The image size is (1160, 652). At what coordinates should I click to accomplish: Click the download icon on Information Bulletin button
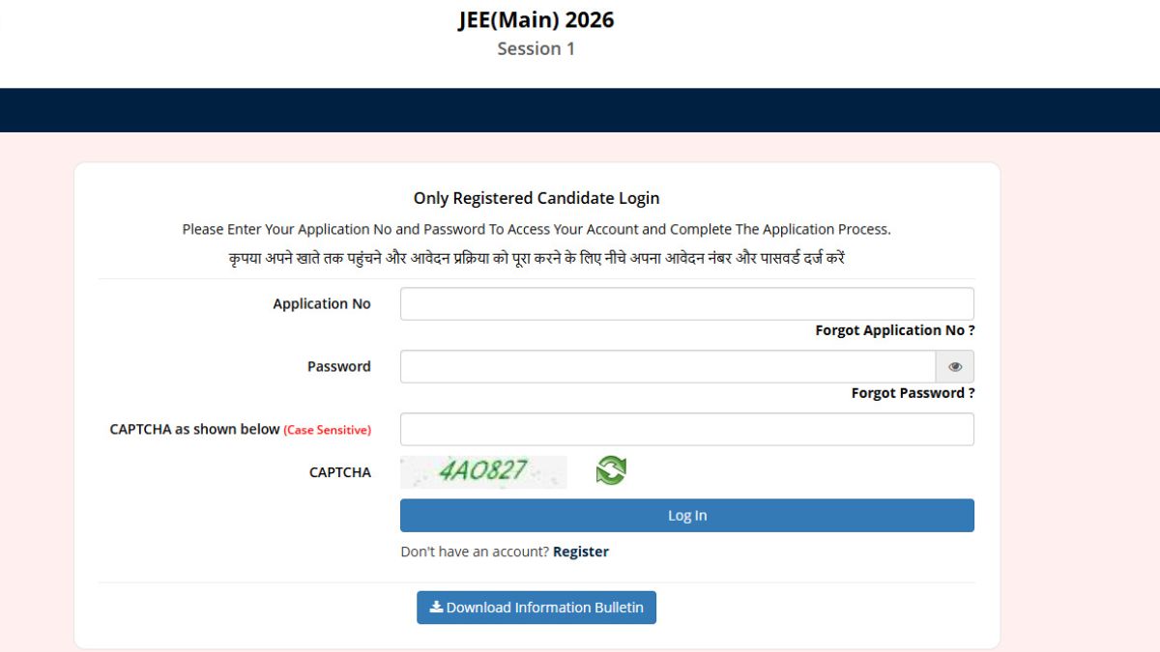click(x=434, y=608)
